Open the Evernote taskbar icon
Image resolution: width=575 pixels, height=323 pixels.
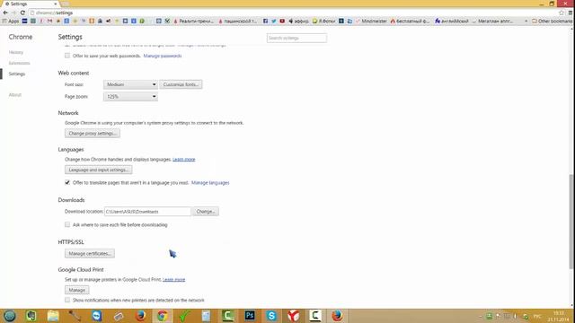coord(31,316)
